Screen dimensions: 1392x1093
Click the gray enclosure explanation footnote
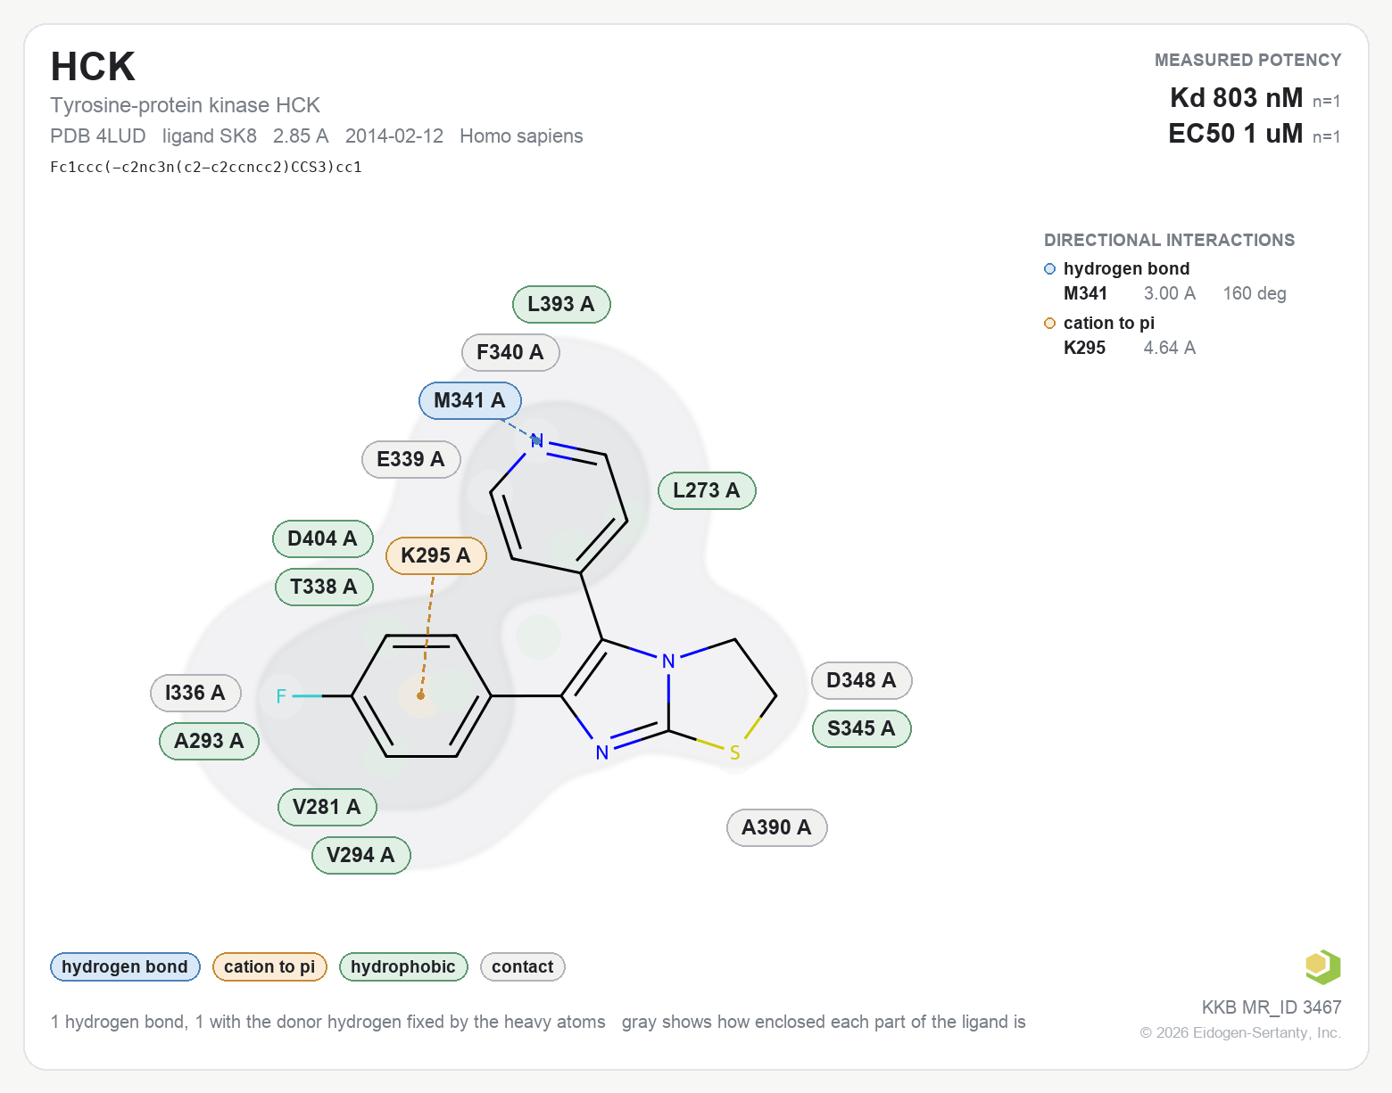pyautogui.click(x=824, y=1022)
